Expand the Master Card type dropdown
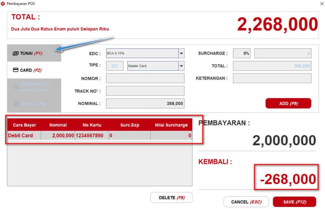This screenshot has height=209, width=325. 181,66
